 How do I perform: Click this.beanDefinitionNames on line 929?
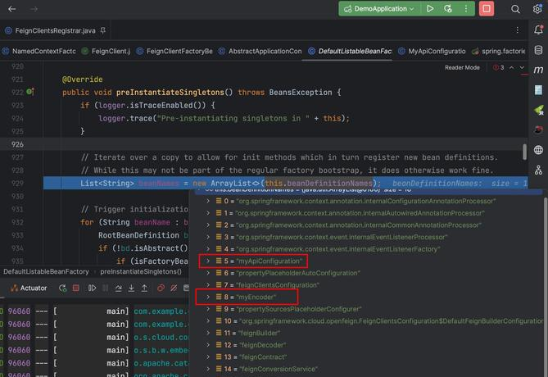point(319,184)
